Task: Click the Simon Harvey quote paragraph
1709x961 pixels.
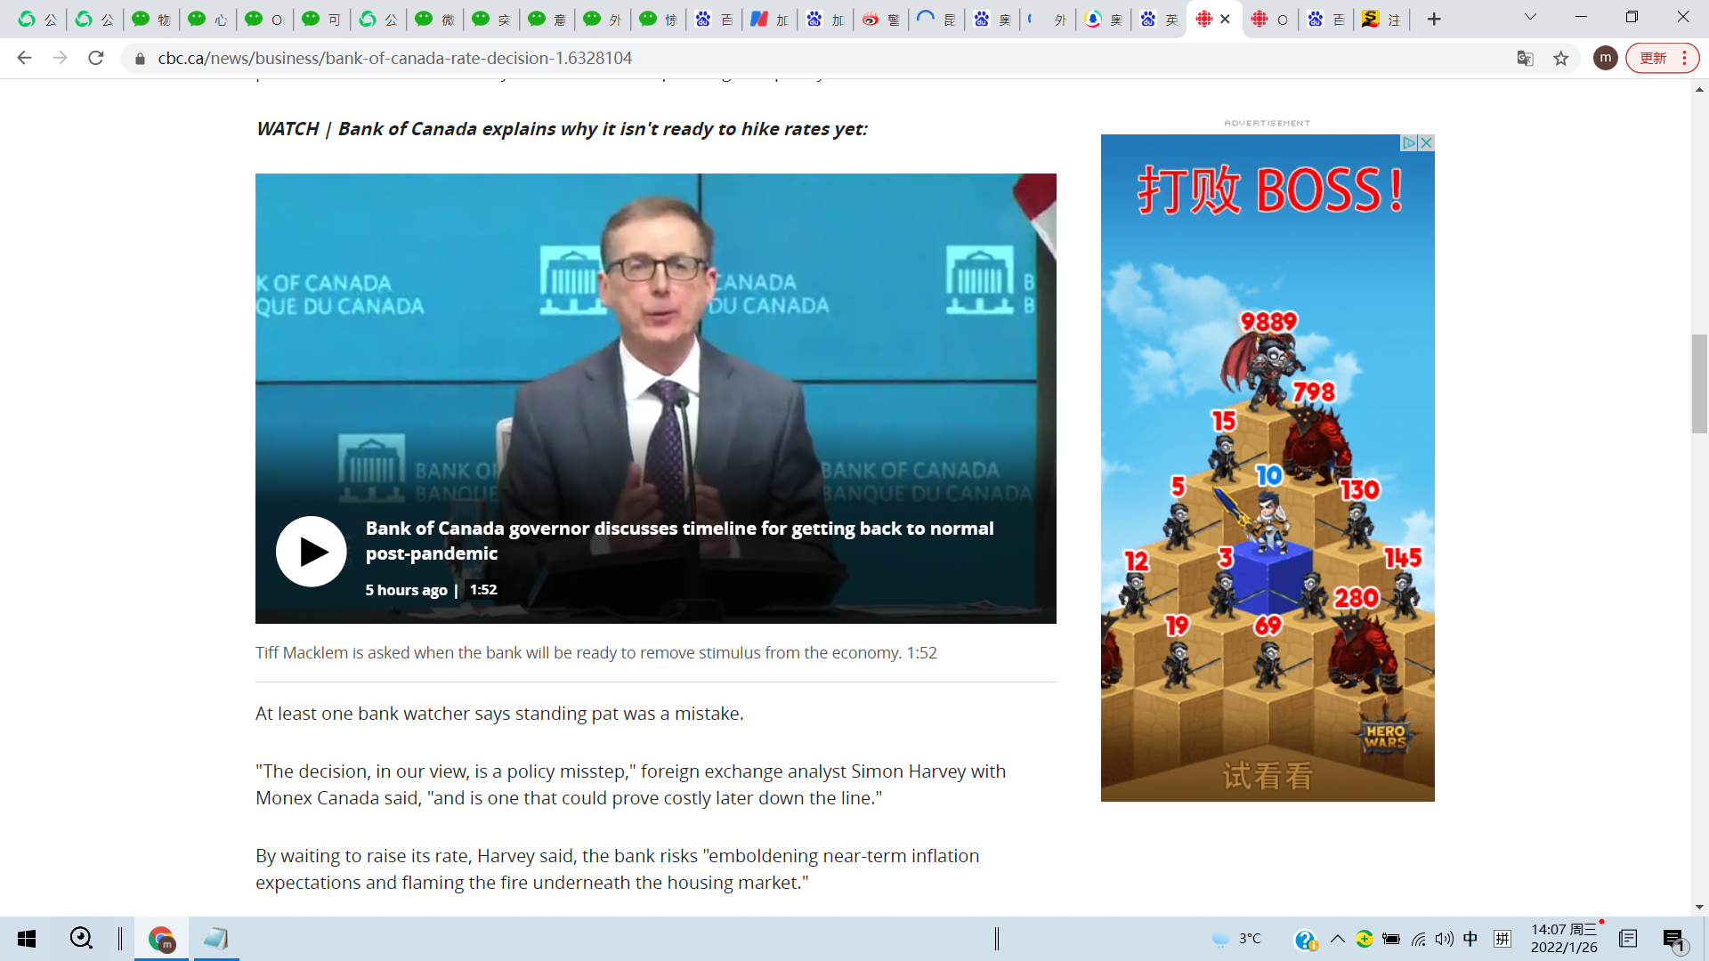Action: pyautogui.click(x=630, y=785)
